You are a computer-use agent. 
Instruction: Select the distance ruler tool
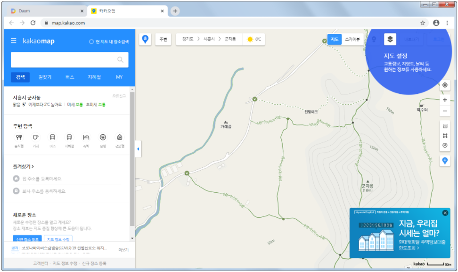[445, 126]
